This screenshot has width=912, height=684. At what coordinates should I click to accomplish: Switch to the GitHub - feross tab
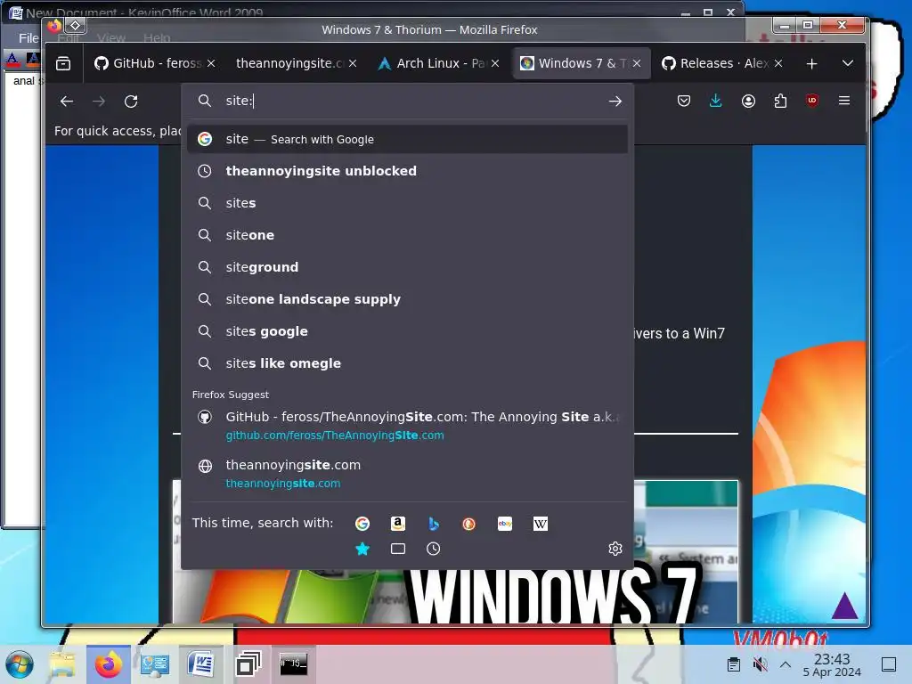coord(149,63)
